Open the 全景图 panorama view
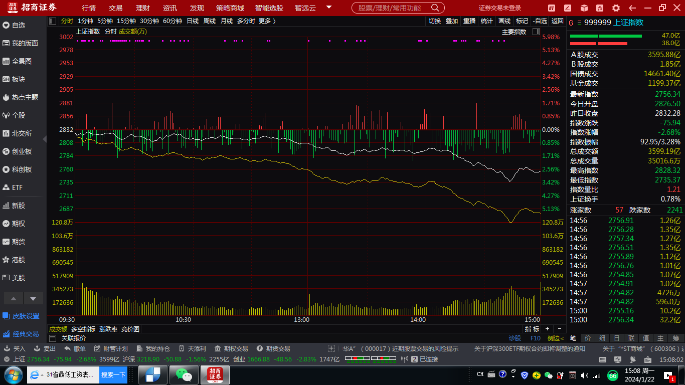Screen dimensions: 685x385 18,61
